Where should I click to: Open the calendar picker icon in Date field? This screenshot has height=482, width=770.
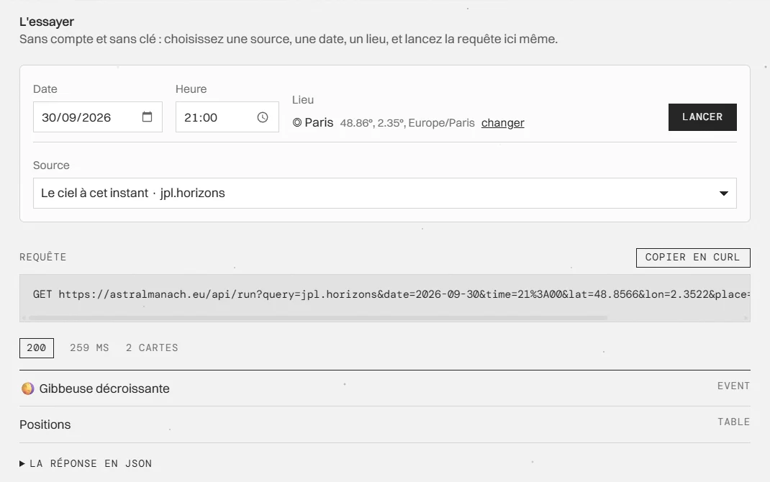(147, 117)
